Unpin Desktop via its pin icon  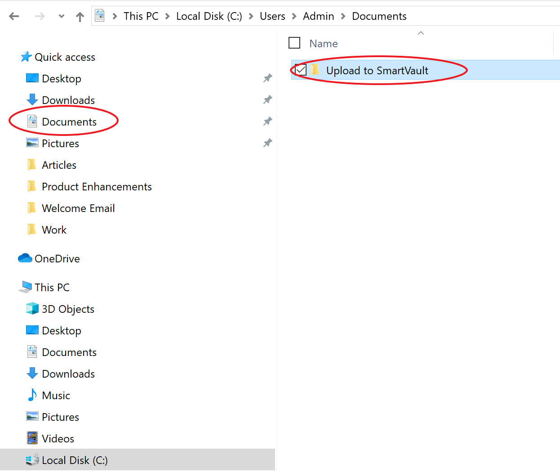point(267,78)
